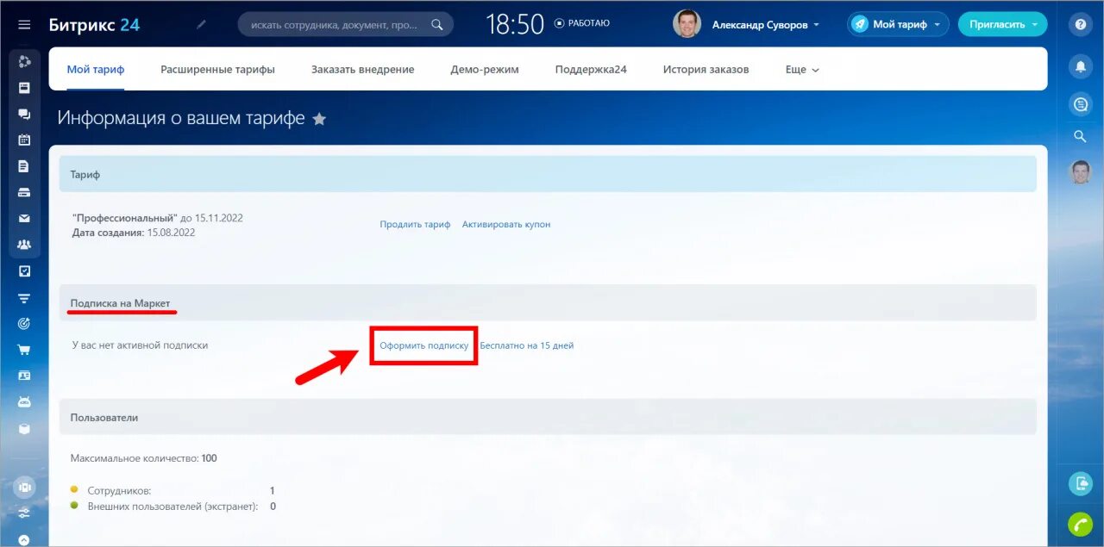The width and height of the screenshot is (1104, 547).
Task: Click Бесплатно на 15 дней link
Action: [526, 345]
